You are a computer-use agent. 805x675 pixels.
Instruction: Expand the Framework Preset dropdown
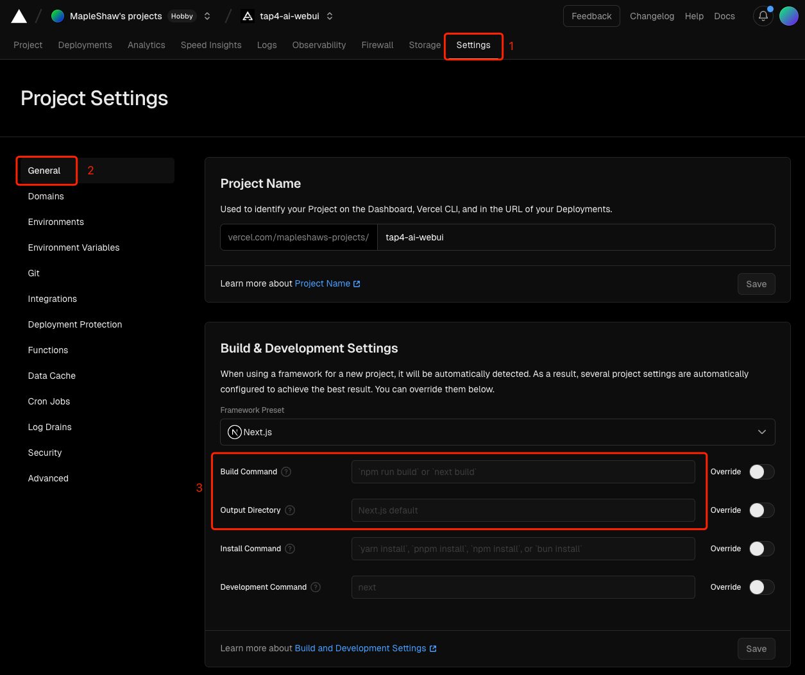(x=497, y=432)
